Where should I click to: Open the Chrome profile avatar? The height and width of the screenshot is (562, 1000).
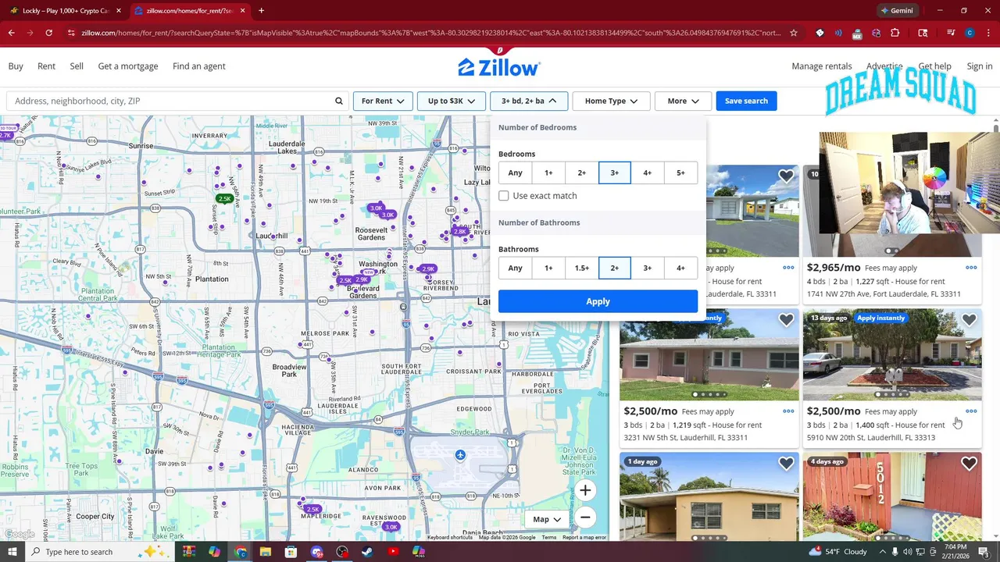point(970,33)
